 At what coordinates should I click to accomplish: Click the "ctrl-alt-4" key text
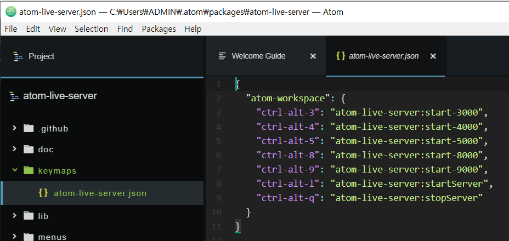click(289, 127)
